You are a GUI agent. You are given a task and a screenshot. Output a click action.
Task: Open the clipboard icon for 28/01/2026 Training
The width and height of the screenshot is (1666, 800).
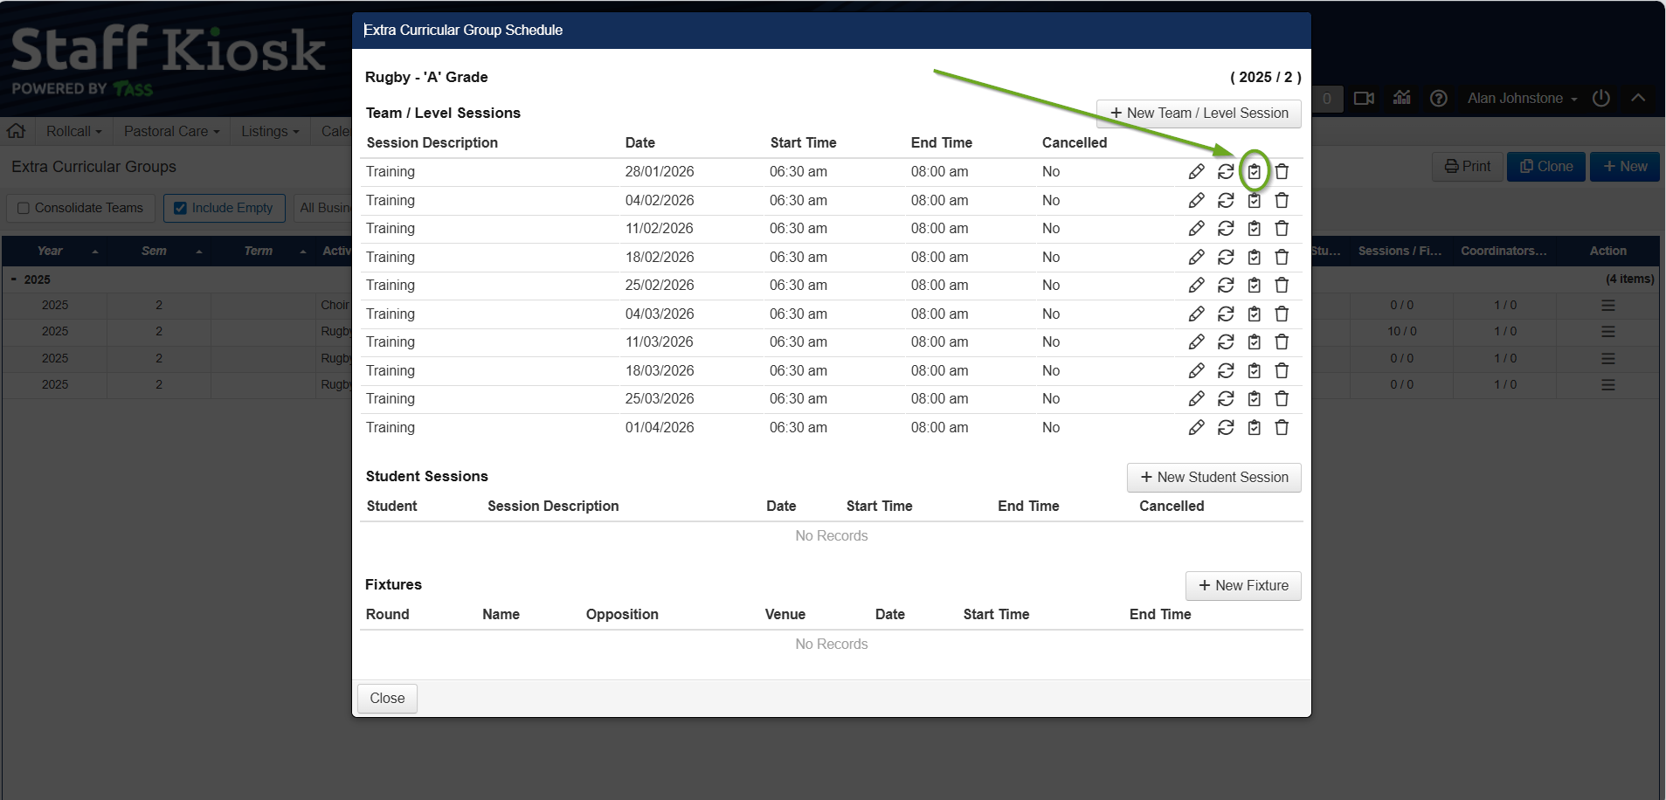1254,172
